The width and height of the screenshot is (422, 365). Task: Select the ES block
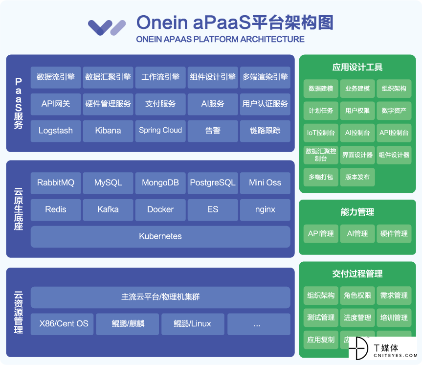coord(213,210)
